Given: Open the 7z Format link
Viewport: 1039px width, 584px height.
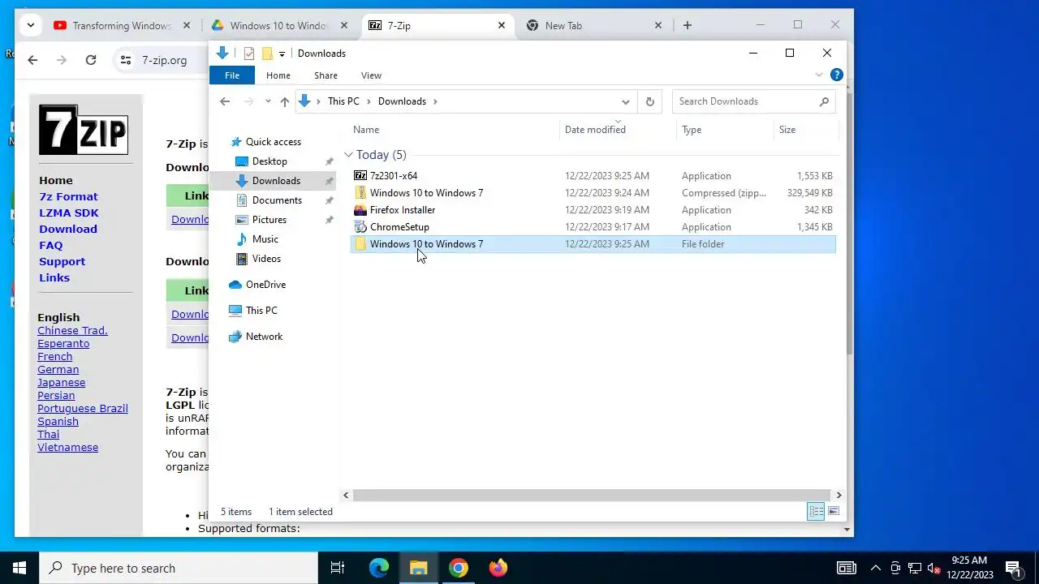Looking at the screenshot, I should (68, 196).
